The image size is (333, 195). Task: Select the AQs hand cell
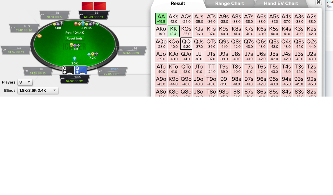pyautogui.click(x=186, y=18)
